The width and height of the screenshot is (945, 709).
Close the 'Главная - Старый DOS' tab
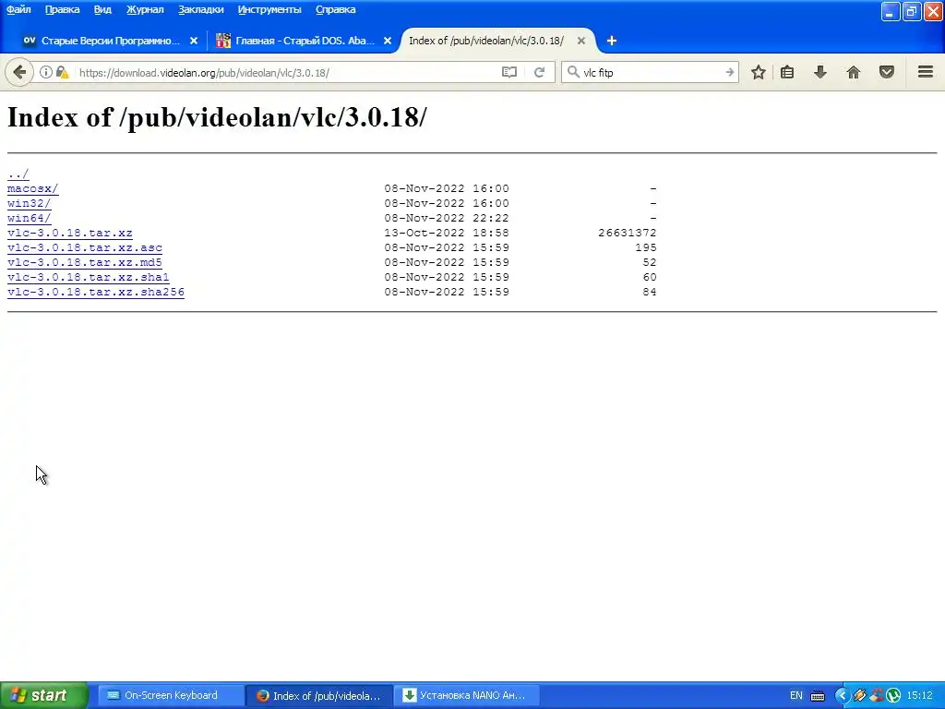point(388,41)
